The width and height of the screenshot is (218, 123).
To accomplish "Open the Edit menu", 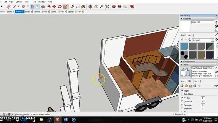I will click(x=5, y=2).
